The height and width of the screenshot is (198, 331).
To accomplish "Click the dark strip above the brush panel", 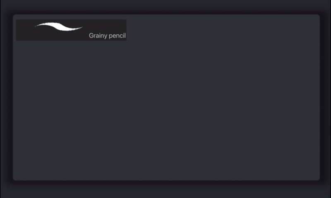I will pyautogui.click(x=165, y=7).
